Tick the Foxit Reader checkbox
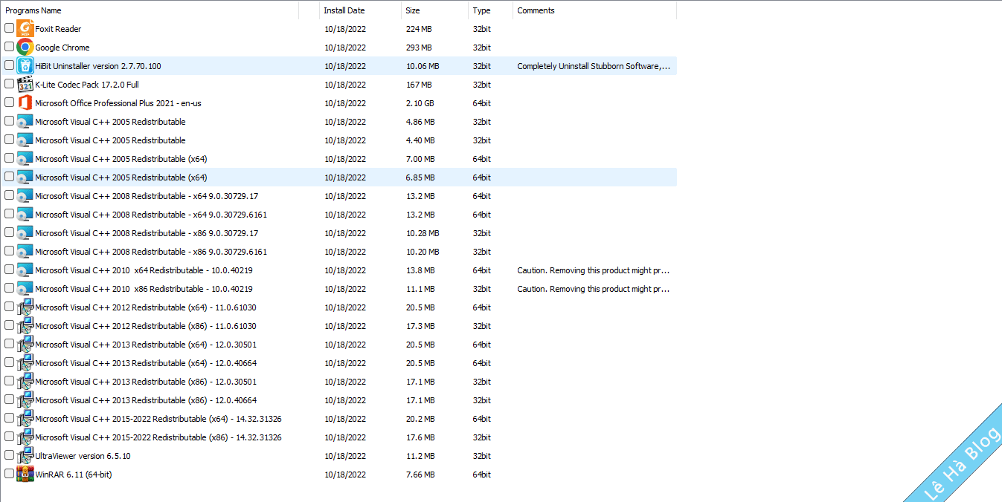Image resolution: width=1002 pixels, height=502 pixels. point(9,28)
